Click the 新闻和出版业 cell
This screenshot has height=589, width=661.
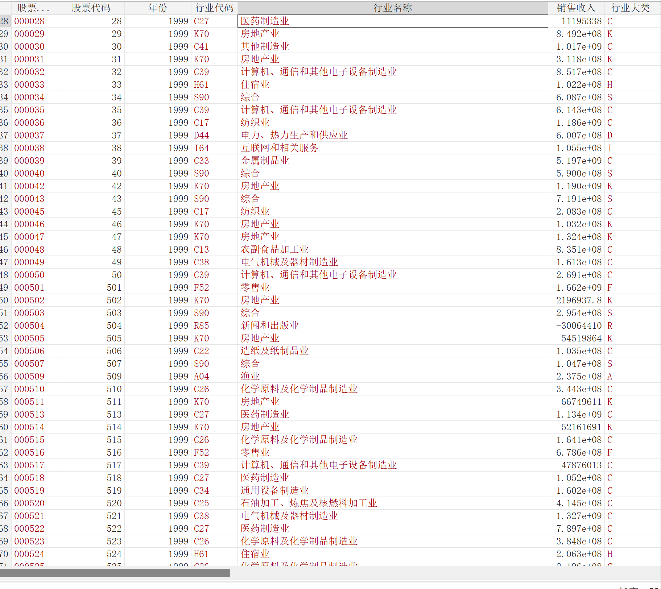(x=269, y=325)
